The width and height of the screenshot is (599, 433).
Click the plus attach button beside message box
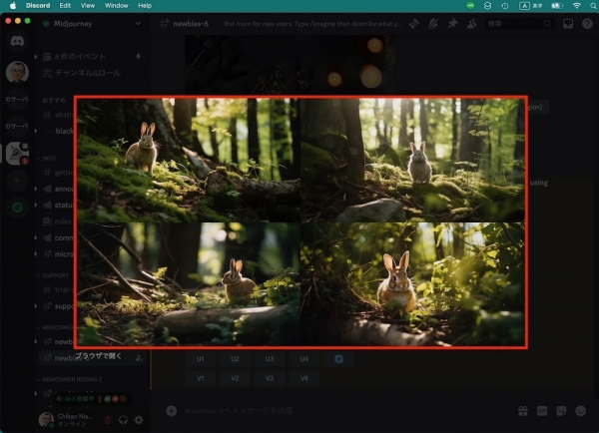point(171,411)
